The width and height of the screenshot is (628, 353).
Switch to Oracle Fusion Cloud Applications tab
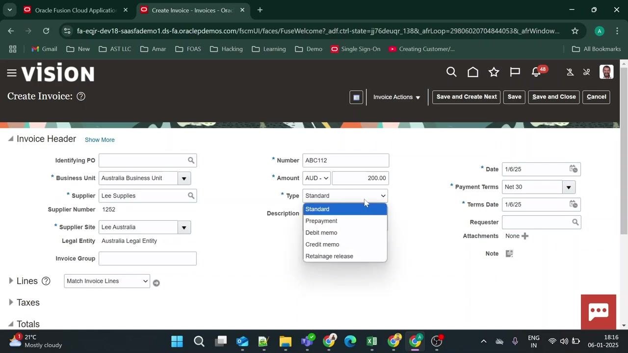point(76,10)
